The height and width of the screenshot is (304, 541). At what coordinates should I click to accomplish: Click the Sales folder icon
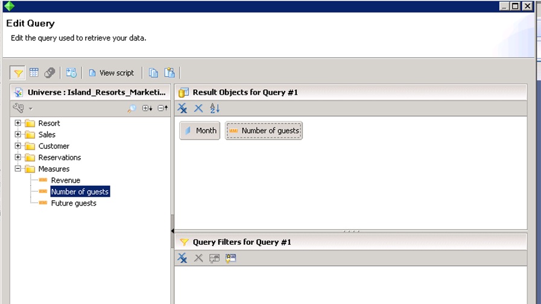click(x=30, y=135)
